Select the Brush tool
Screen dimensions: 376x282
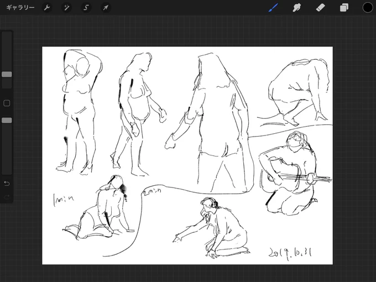(x=273, y=8)
